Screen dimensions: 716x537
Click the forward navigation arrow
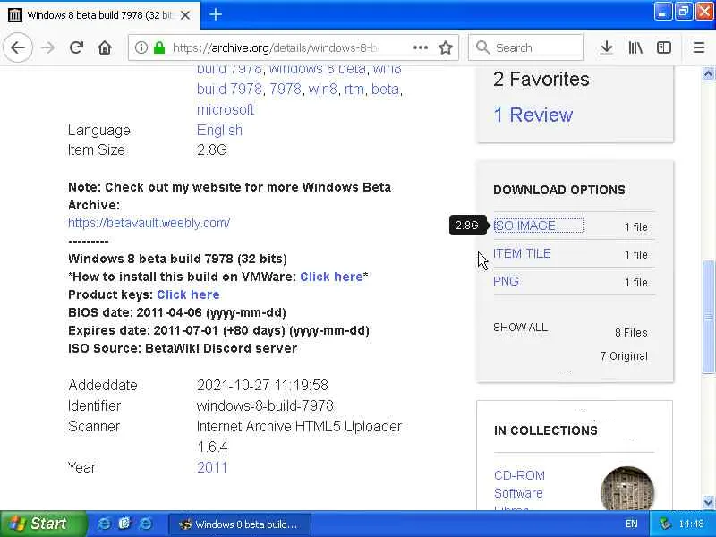point(47,47)
